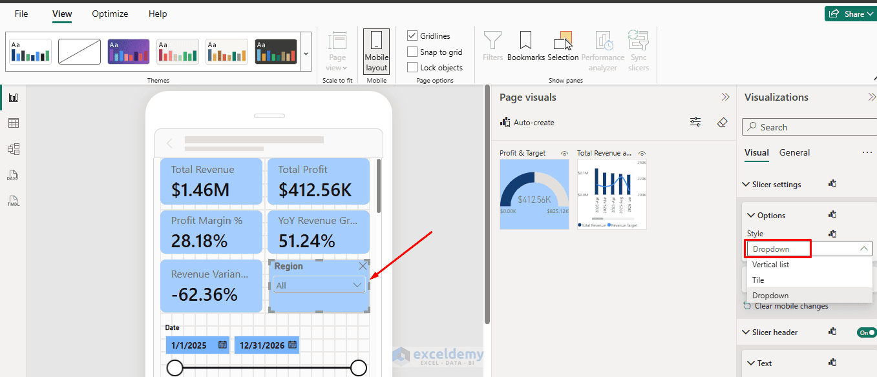Viewport: 877px width, 377px height.
Task: Open the Selection pane
Action: pos(563,46)
